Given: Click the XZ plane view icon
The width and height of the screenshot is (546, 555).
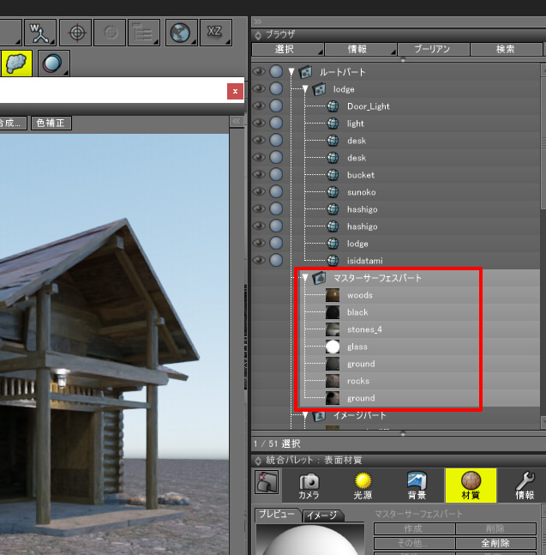Looking at the screenshot, I should pyautogui.click(x=215, y=33).
